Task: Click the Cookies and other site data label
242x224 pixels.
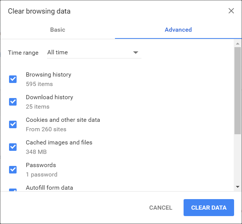Action: click(63, 120)
